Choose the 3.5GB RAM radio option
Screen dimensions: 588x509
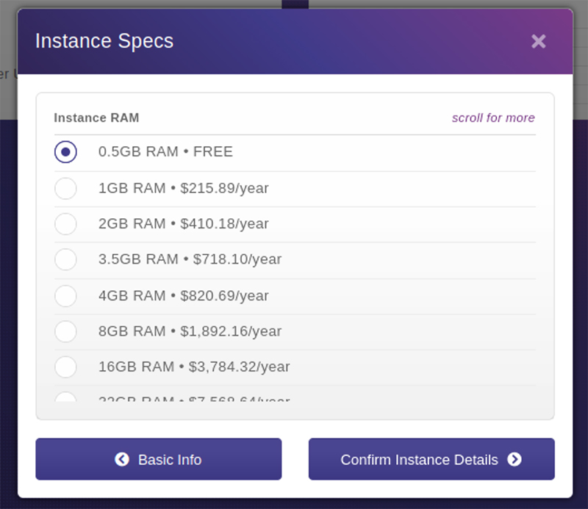click(x=65, y=259)
